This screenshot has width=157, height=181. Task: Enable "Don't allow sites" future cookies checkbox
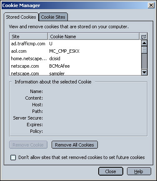(x=13, y=157)
